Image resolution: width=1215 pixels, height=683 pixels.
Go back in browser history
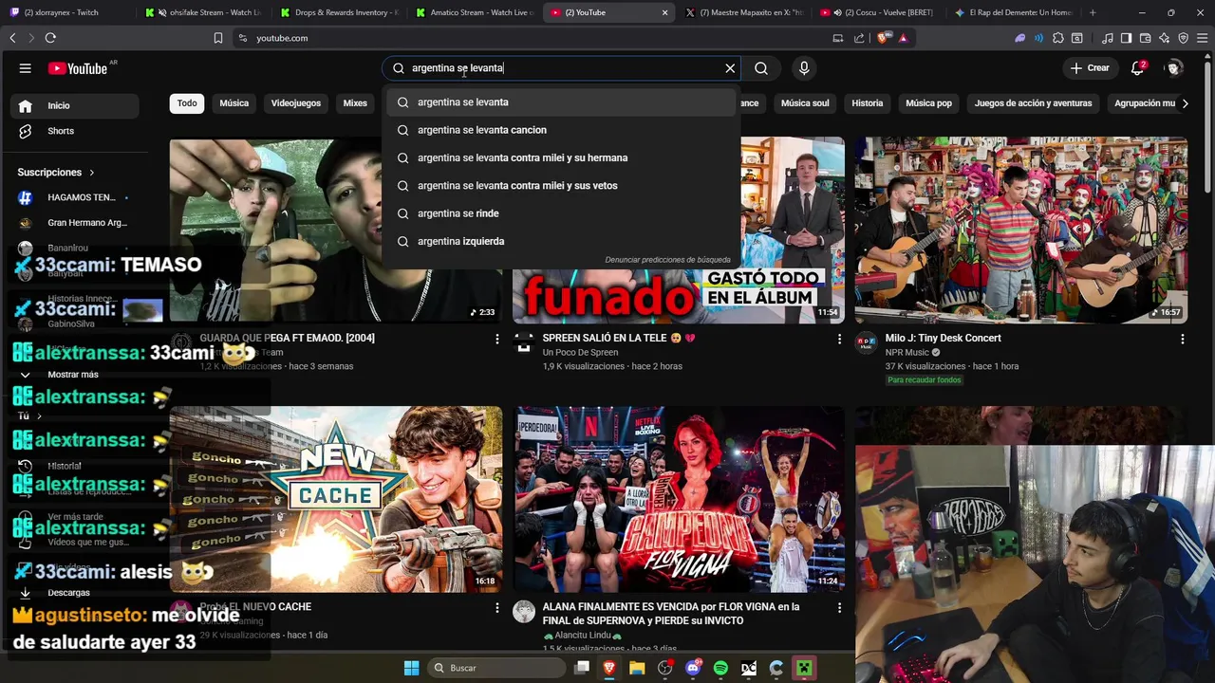click(x=12, y=38)
